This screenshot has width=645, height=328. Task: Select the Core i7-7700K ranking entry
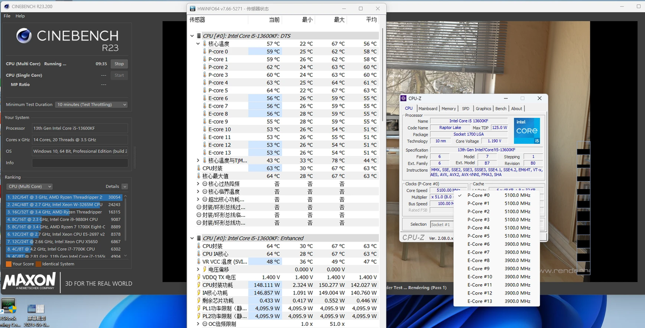click(x=64, y=249)
